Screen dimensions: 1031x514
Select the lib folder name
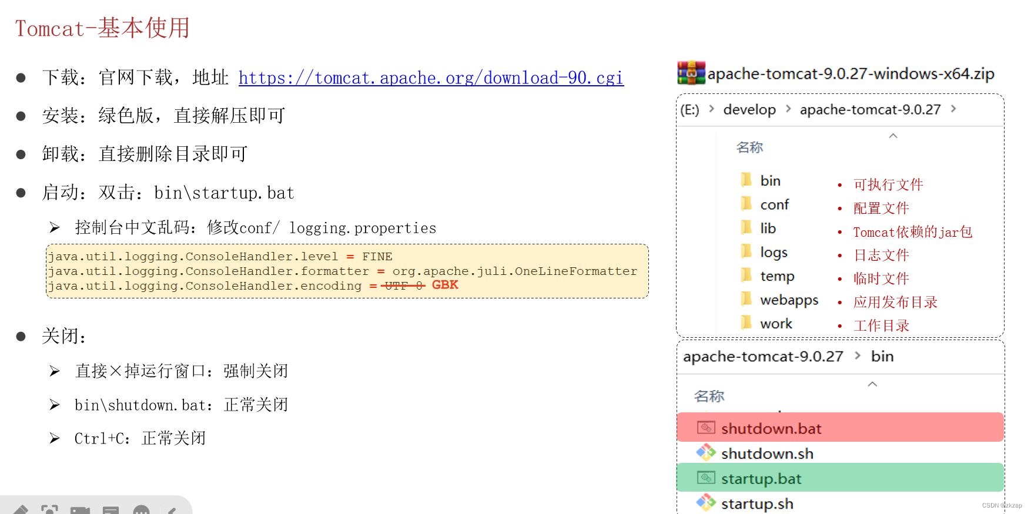tap(768, 229)
